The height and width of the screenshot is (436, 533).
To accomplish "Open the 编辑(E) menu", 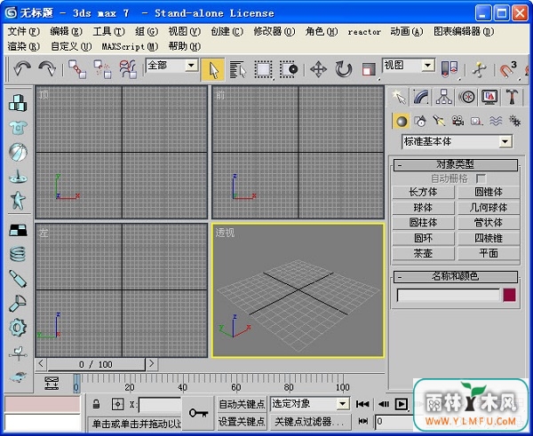I will pos(66,32).
